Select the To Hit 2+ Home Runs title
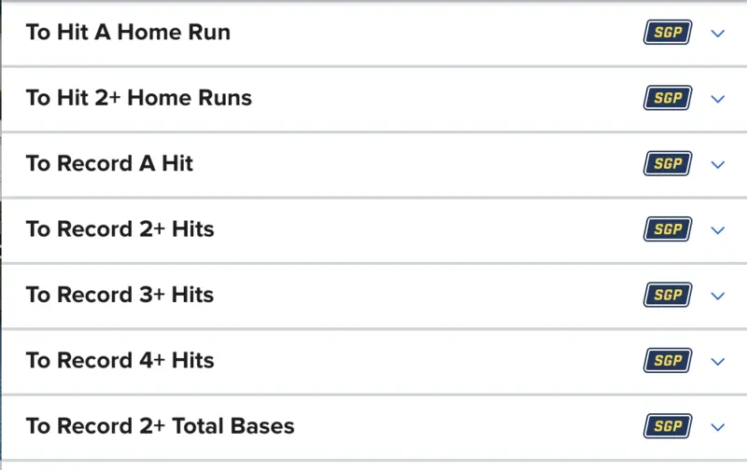This screenshot has width=747, height=470. (x=139, y=98)
